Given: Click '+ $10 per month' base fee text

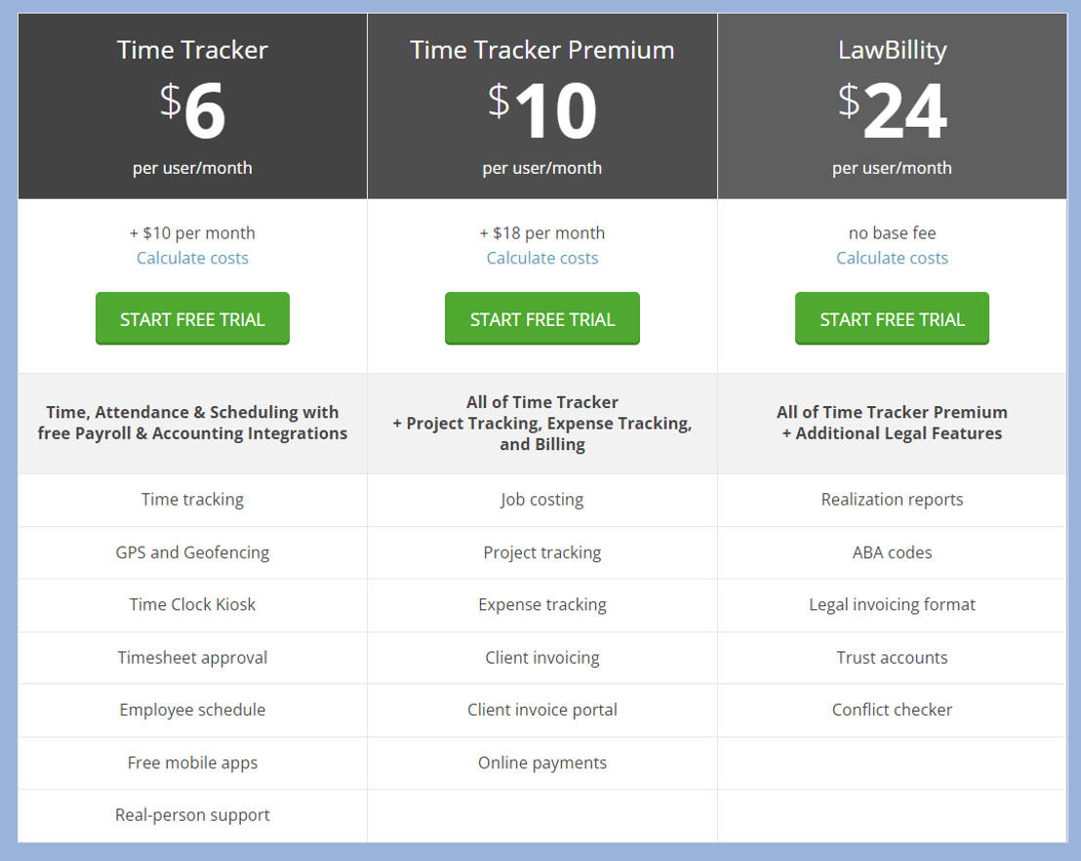Looking at the screenshot, I should pyautogui.click(x=192, y=233).
